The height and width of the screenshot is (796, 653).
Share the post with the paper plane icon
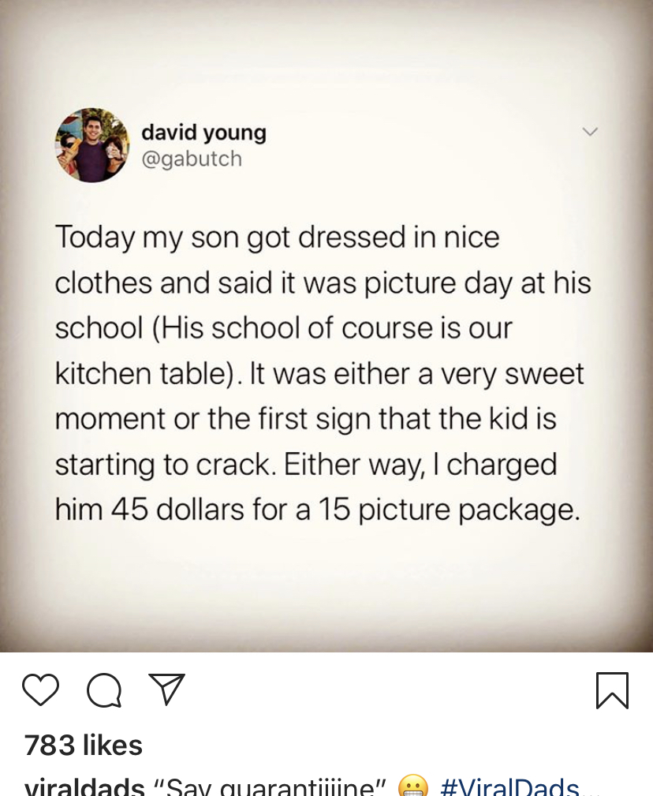click(x=166, y=689)
